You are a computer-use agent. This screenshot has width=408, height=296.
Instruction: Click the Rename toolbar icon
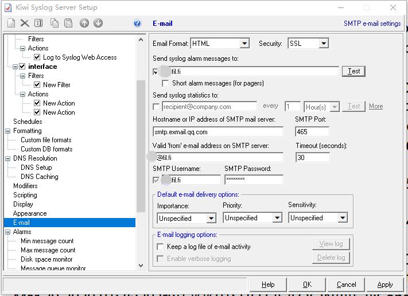38,23
